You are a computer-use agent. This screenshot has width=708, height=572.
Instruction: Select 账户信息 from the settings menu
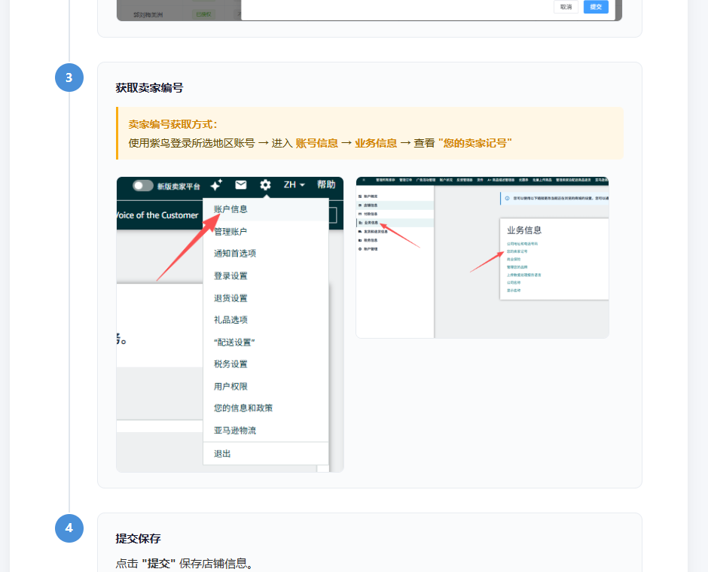[x=230, y=209]
